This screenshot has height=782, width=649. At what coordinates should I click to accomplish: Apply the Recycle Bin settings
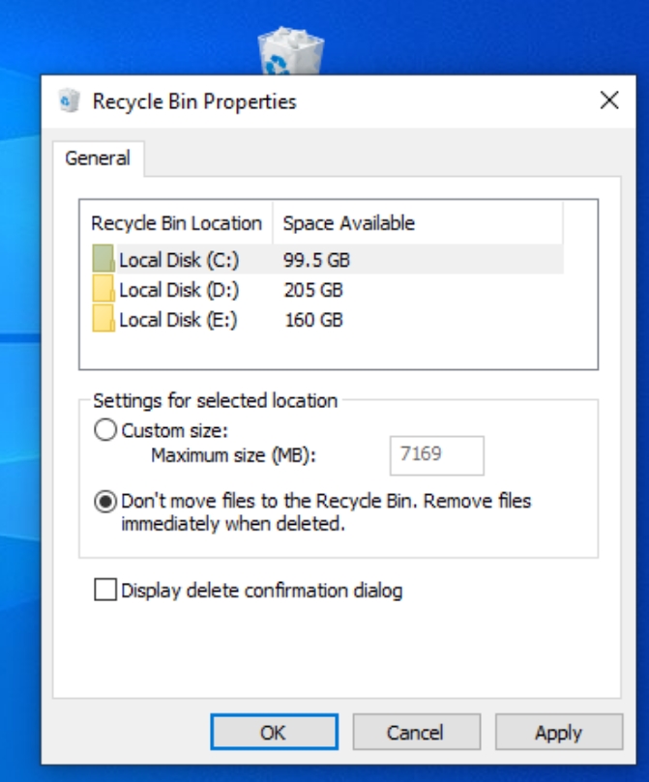(559, 732)
